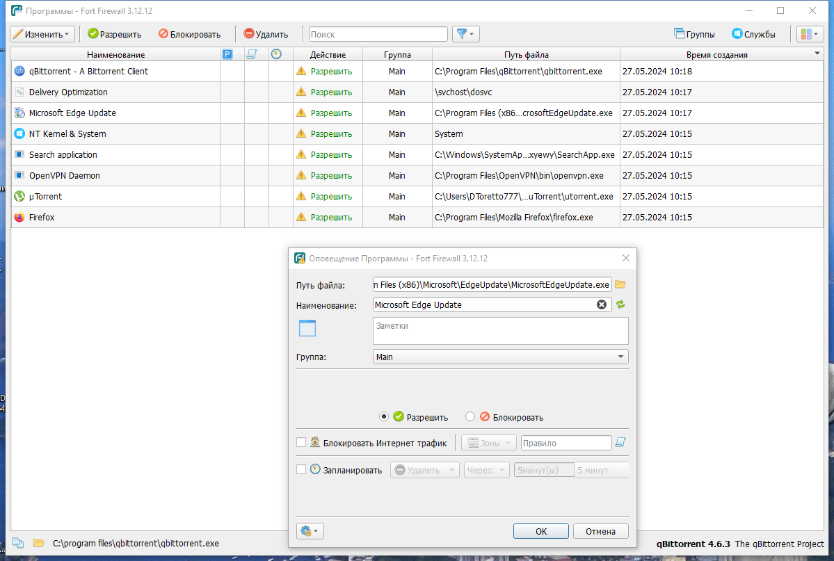Sort by Путь файла column header
Viewport: 834px width, 561px height.
coord(526,54)
